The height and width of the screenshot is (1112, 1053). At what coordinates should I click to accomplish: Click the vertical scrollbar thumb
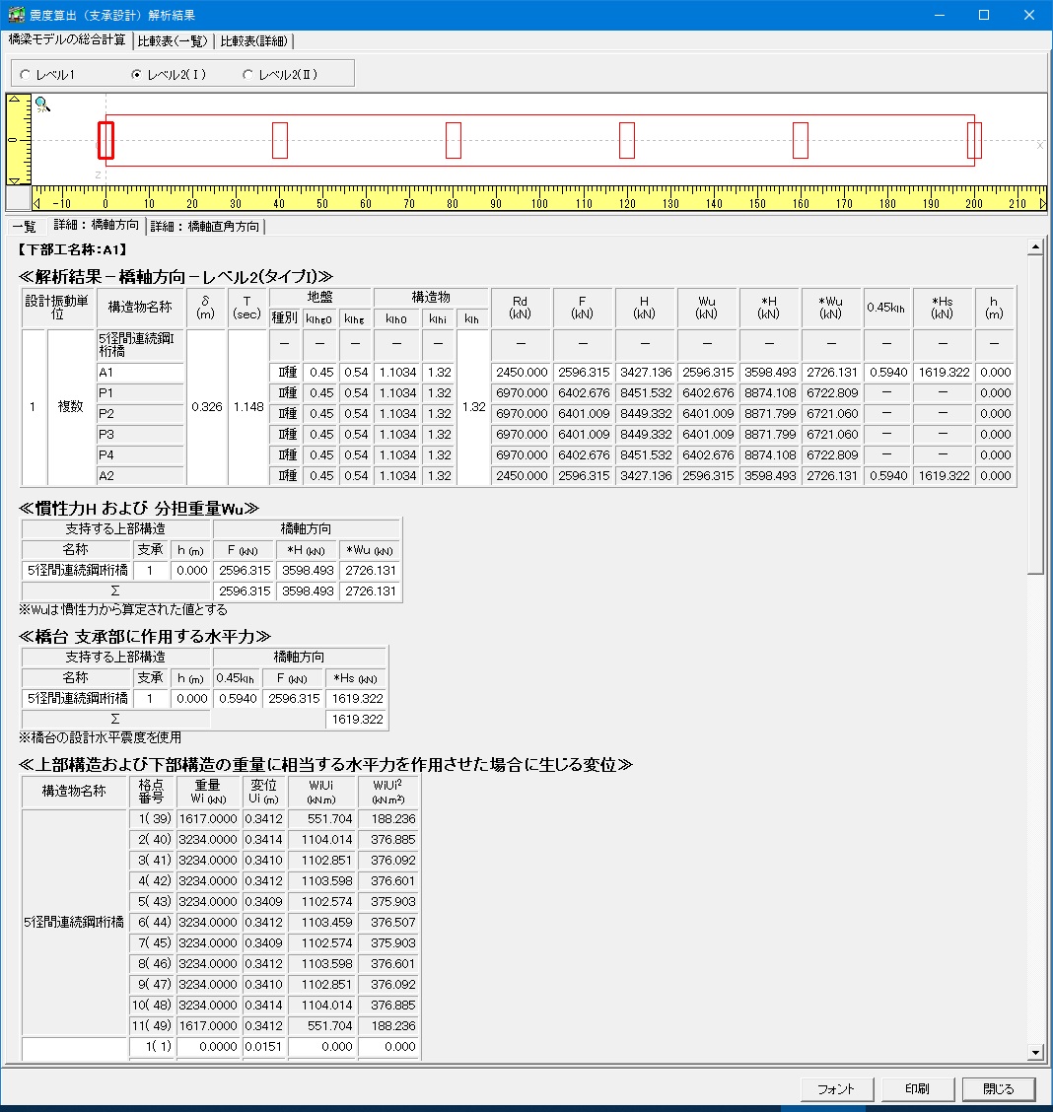1034,414
